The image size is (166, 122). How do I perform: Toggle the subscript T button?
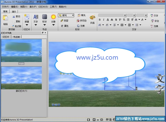pyautogui.click(x=124, y=20)
